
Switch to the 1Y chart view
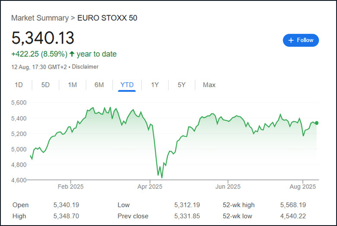point(155,85)
